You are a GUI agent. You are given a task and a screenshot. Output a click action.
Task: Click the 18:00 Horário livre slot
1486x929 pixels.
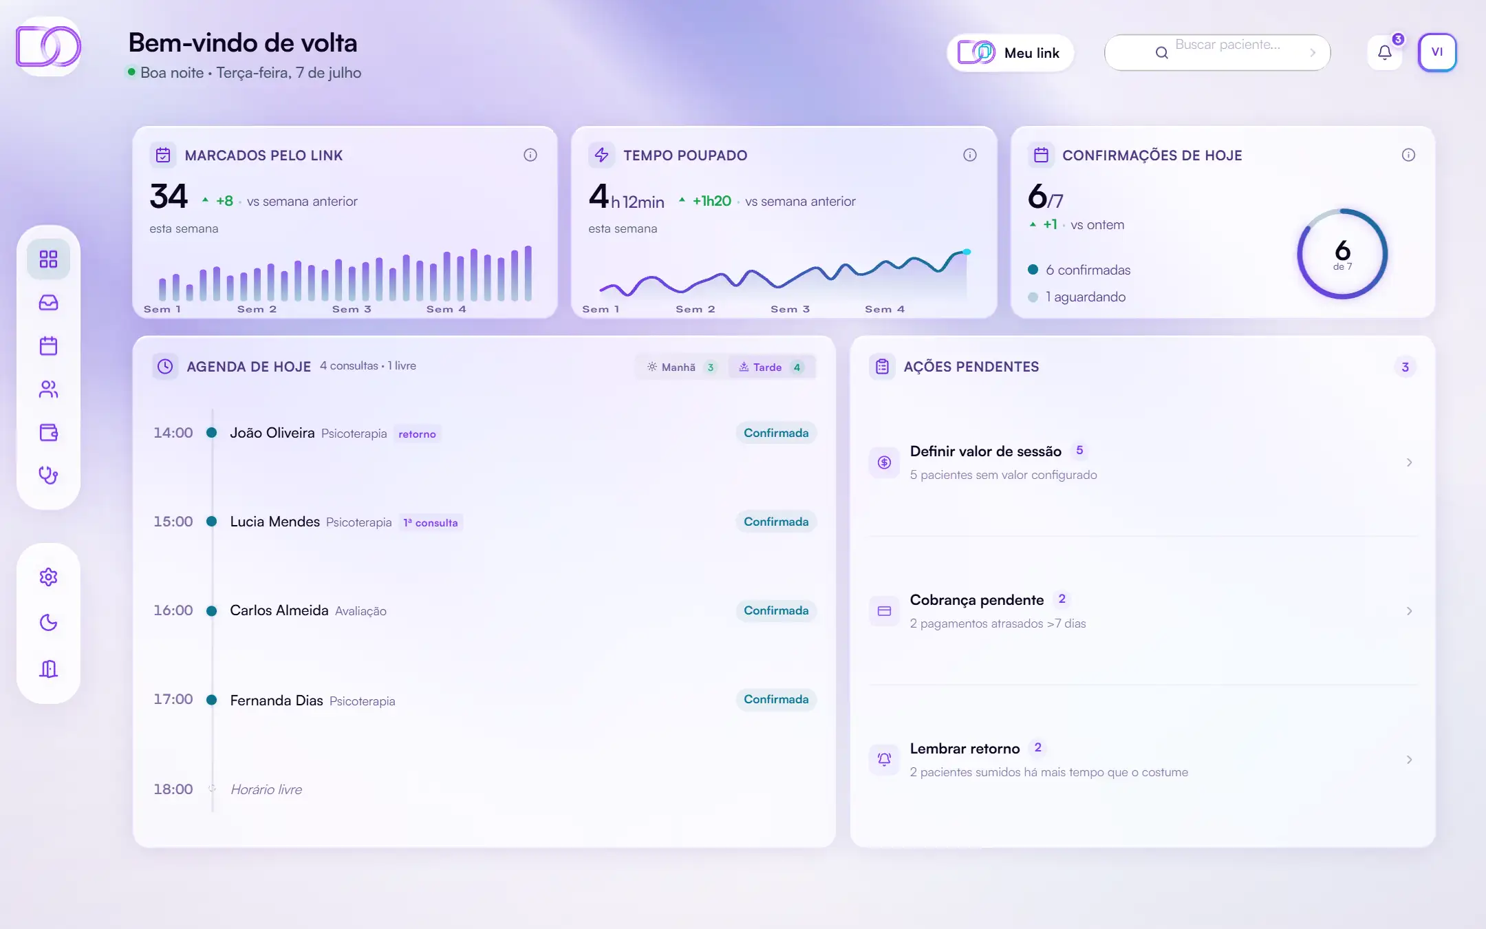[x=484, y=789]
